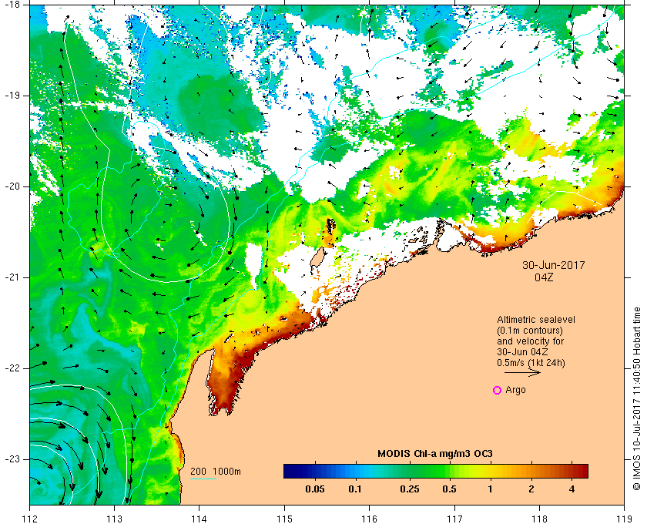This screenshot has height=524, width=647.
Task: Click the '30-Jun-2017' date text
Action: (554, 265)
